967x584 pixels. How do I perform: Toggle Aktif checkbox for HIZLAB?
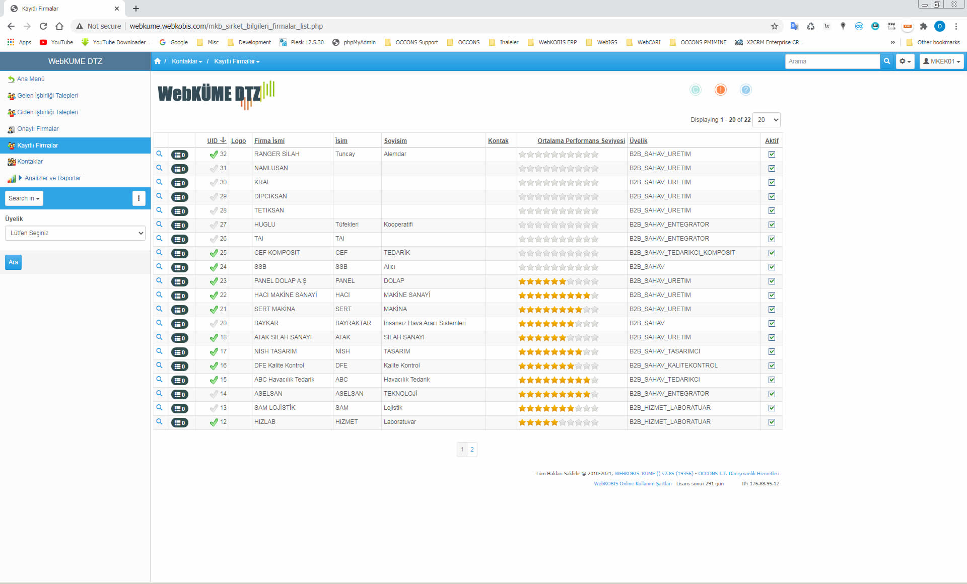click(772, 422)
